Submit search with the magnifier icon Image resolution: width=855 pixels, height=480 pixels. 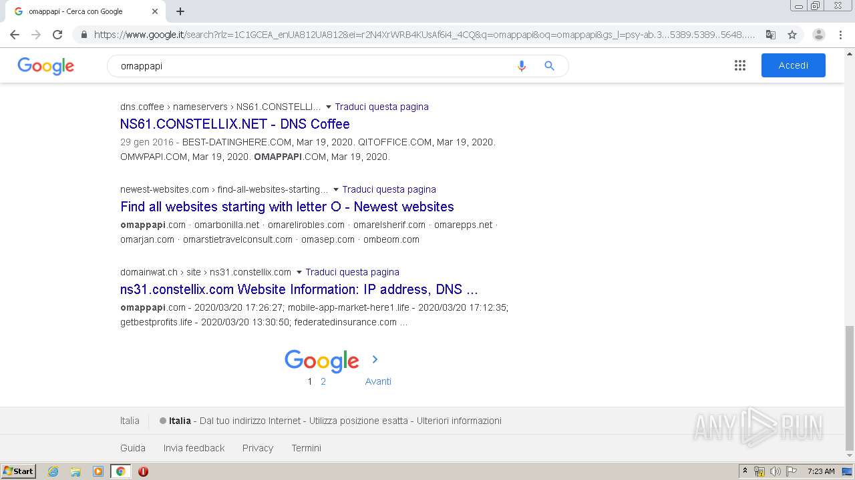pos(549,66)
